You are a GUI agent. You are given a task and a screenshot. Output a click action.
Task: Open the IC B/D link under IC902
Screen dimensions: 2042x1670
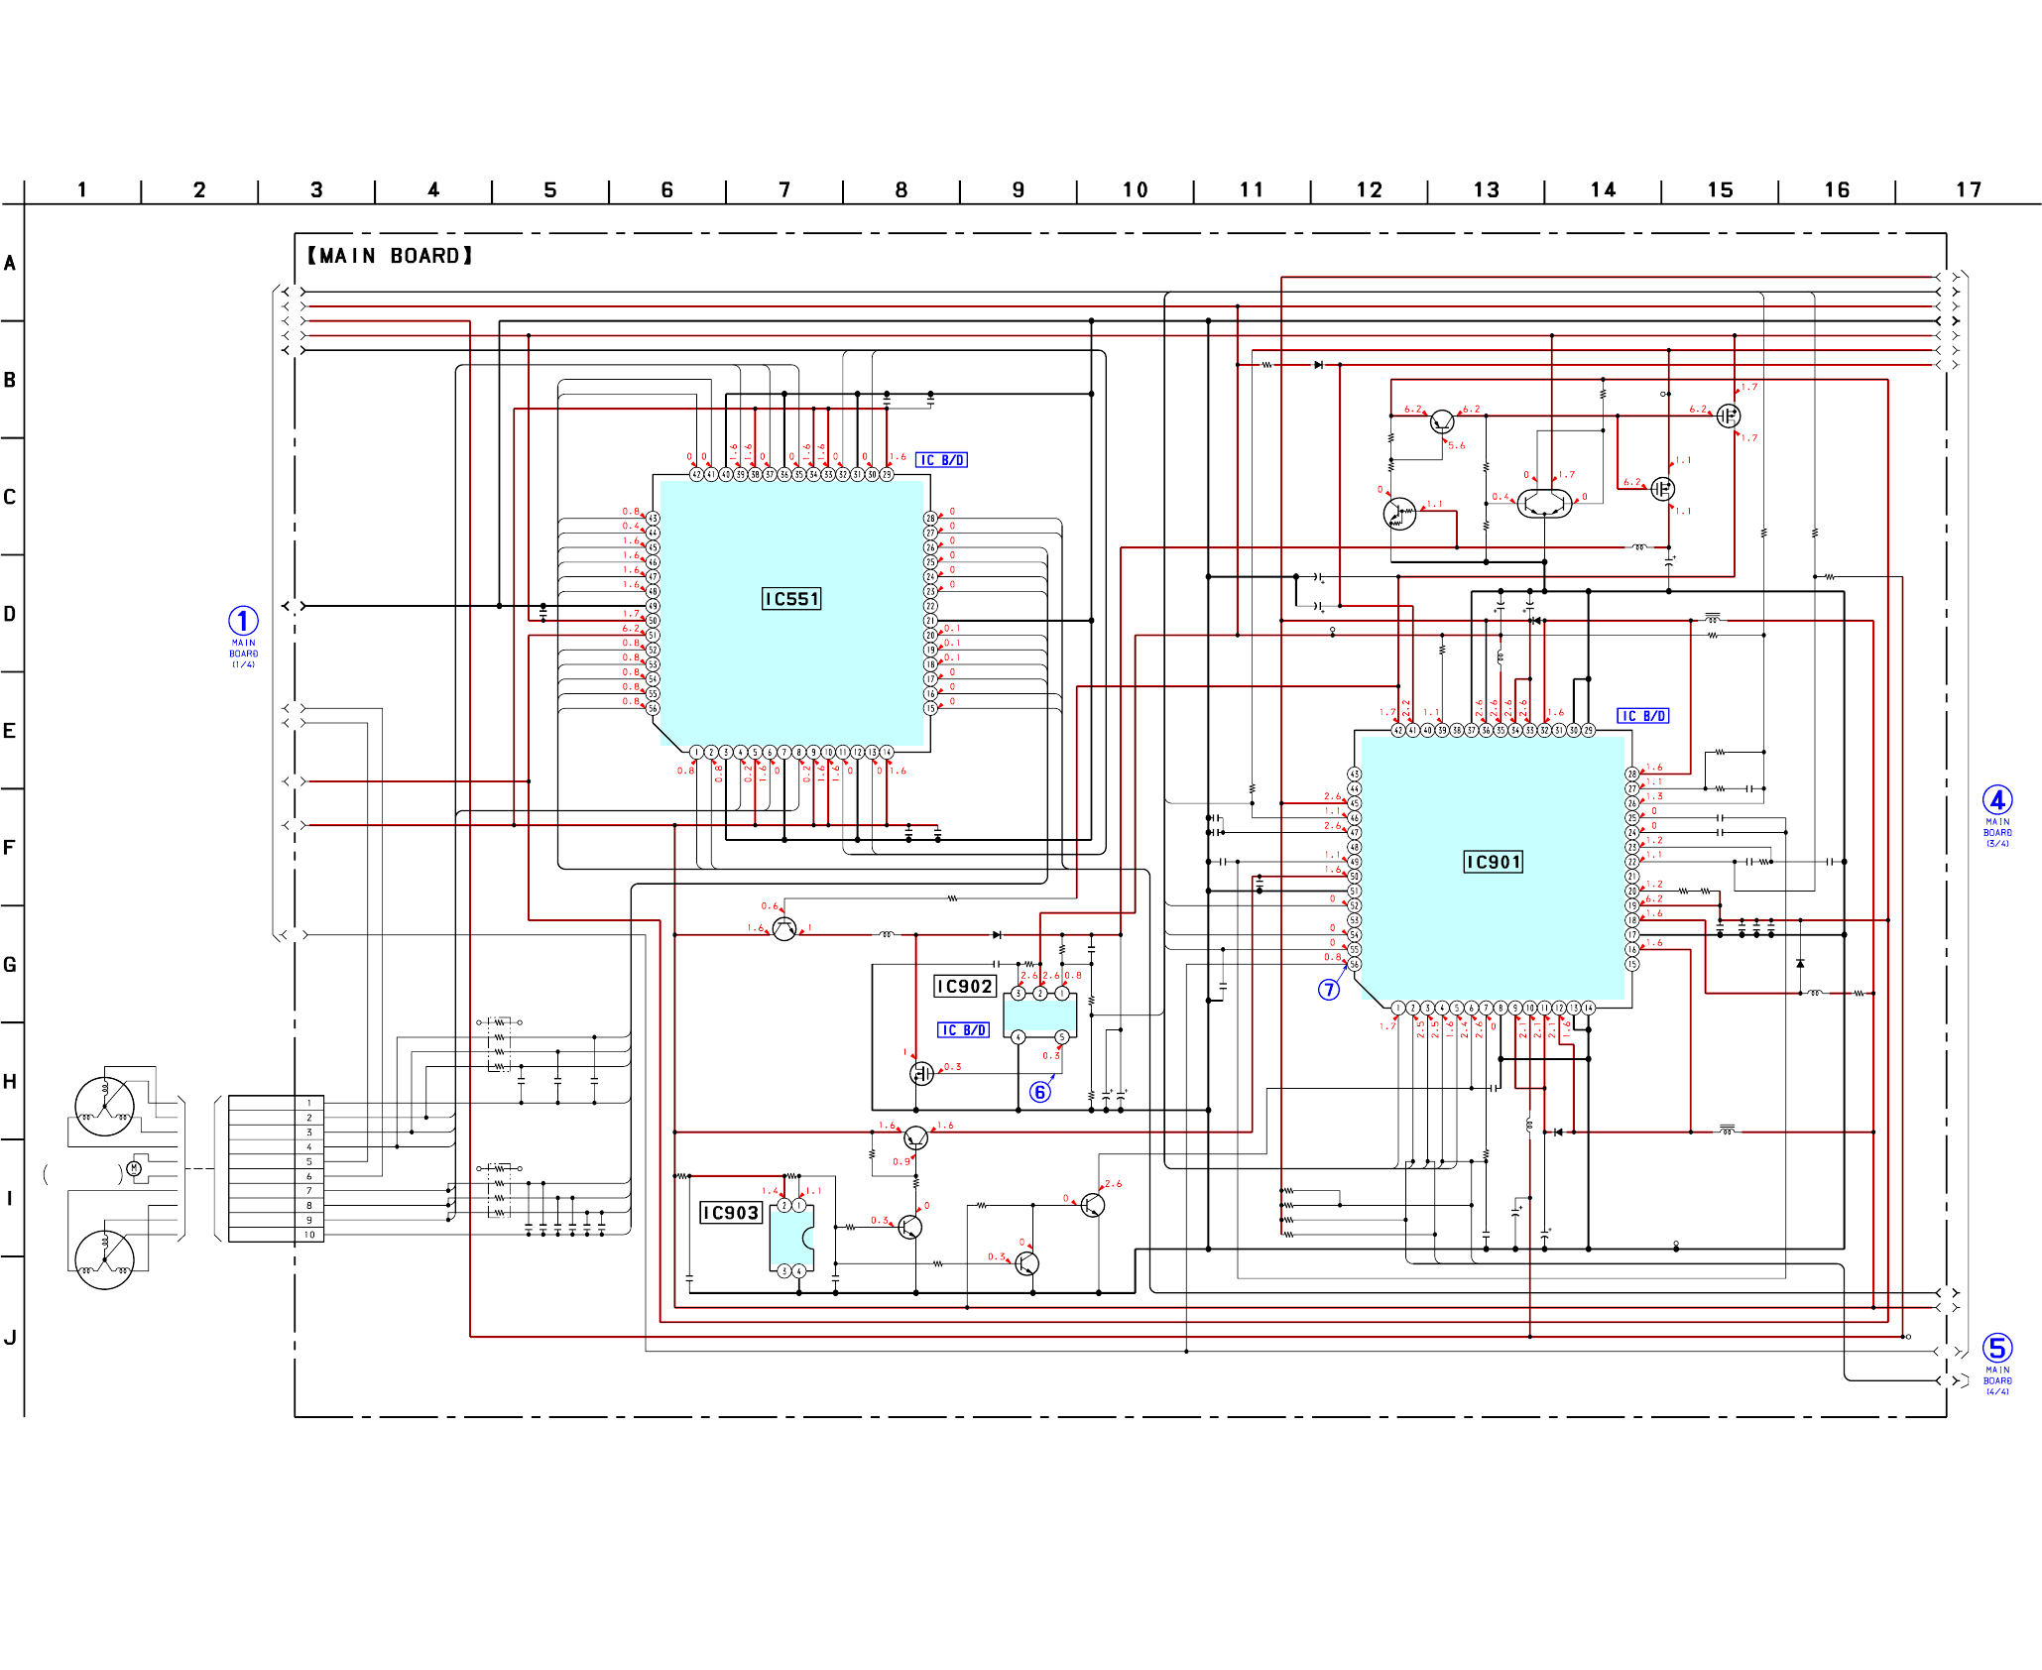pos(963,1030)
